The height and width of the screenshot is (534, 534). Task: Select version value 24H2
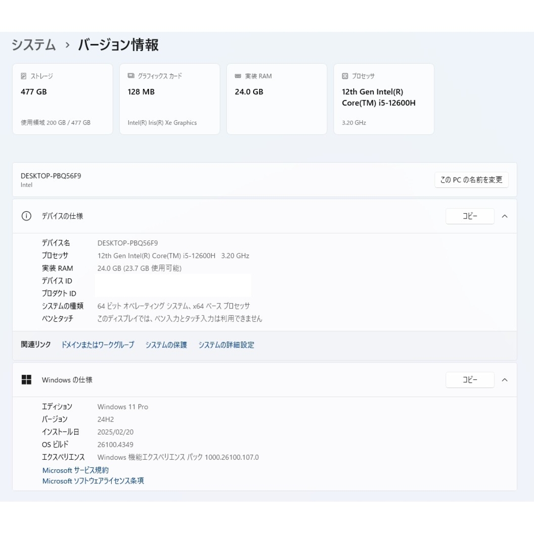pyautogui.click(x=106, y=419)
